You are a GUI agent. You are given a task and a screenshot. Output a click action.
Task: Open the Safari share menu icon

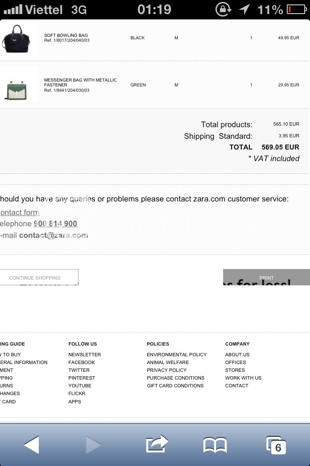coord(157,444)
